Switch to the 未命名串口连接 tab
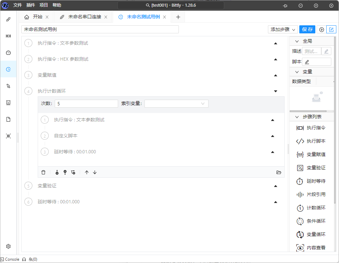The image size is (339, 263). click(x=84, y=17)
